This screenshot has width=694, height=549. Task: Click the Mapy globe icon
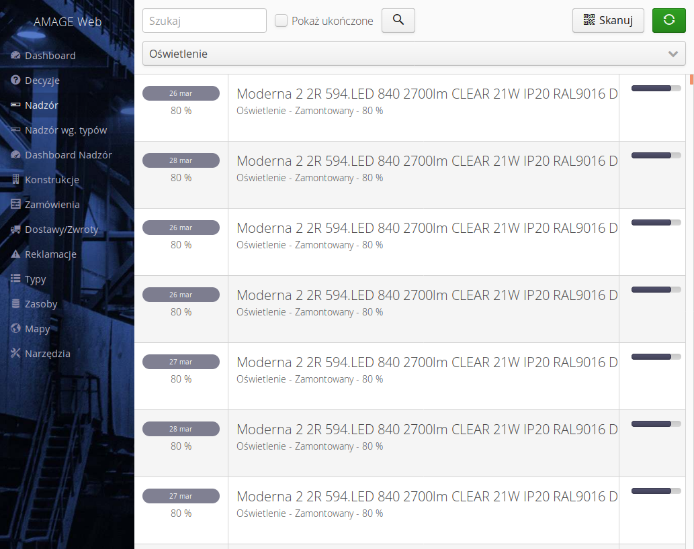[x=15, y=329]
